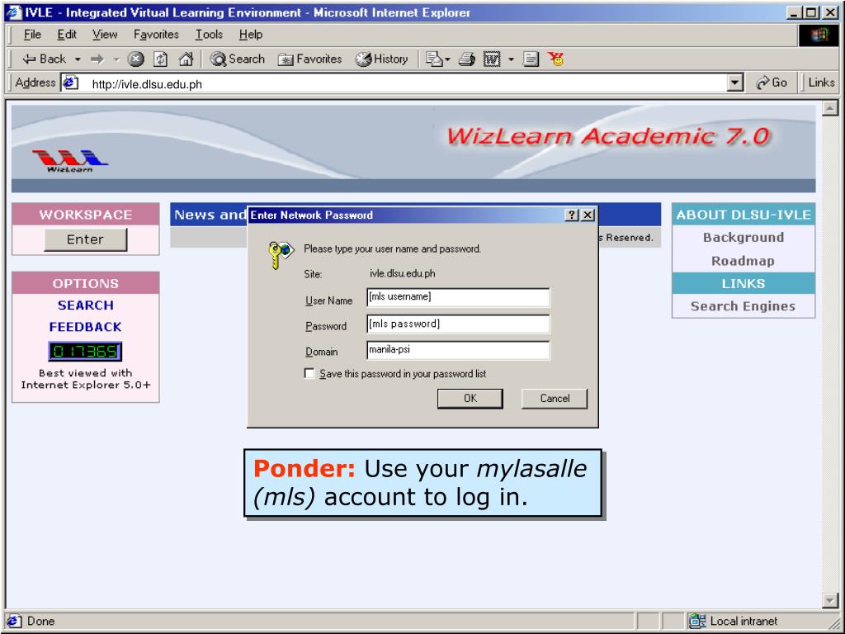Click the scroll down arrow of the page
845x634 pixels.
pyautogui.click(x=830, y=600)
